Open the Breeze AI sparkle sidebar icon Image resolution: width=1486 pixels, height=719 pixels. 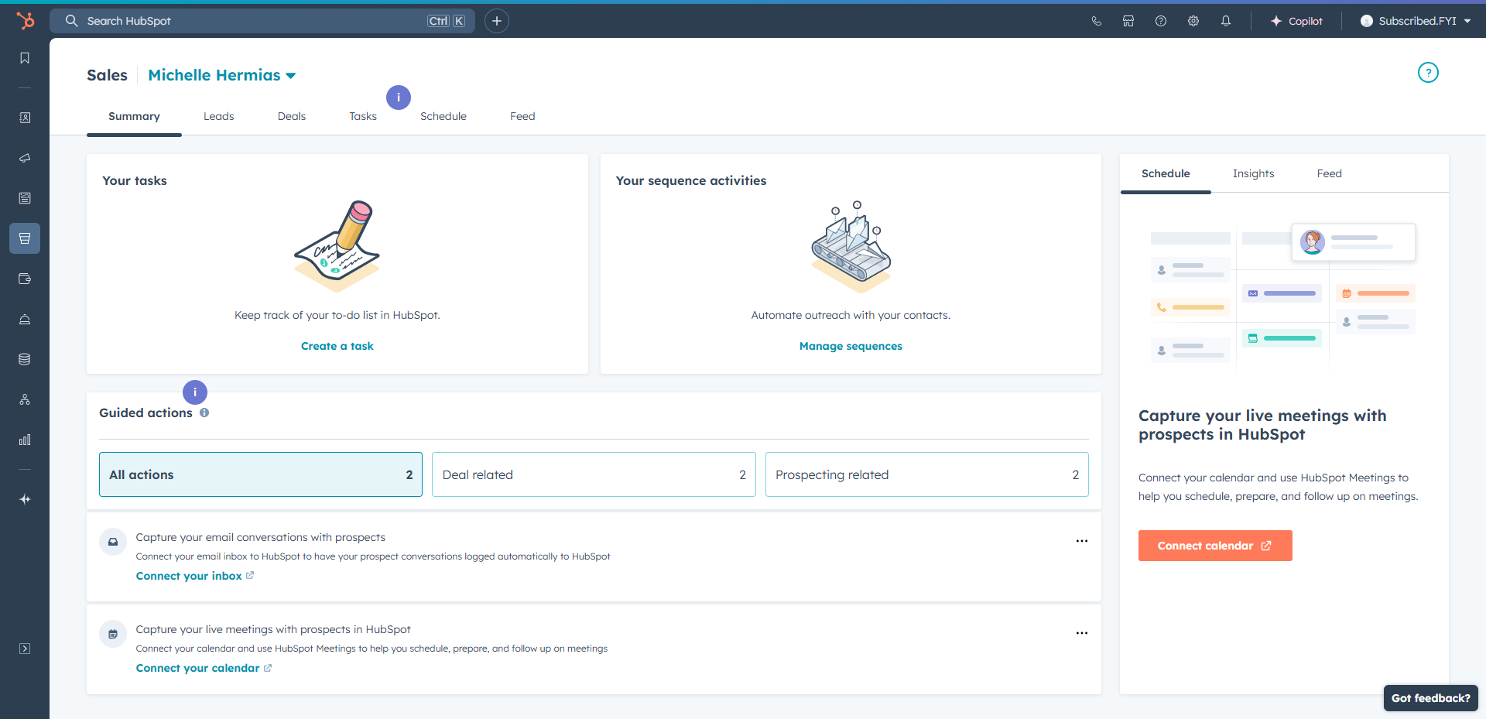(x=25, y=499)
